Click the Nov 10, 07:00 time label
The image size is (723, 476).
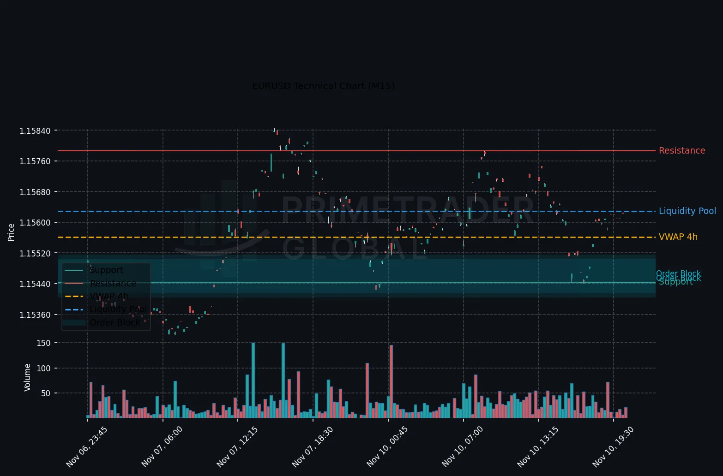462,447
